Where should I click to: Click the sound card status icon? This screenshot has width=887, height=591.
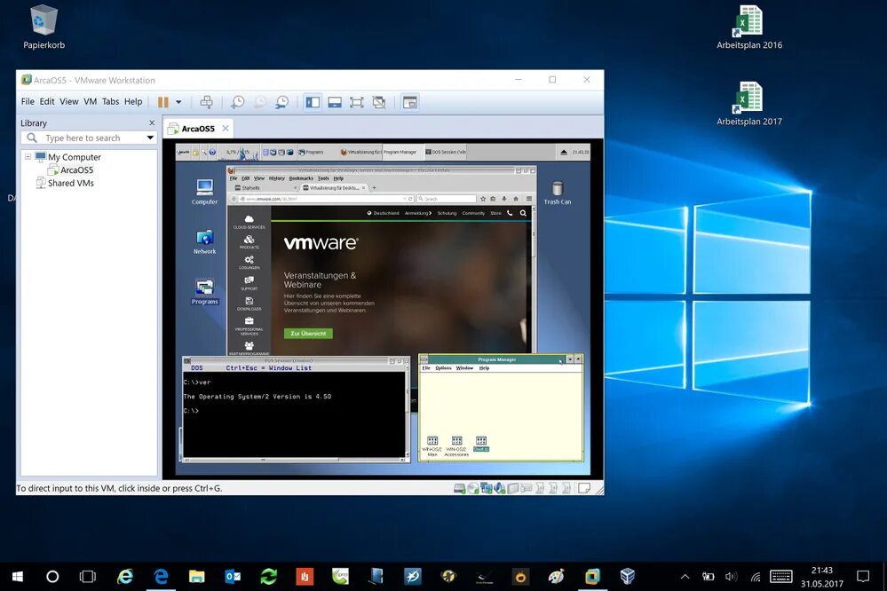tap(500, 488)
